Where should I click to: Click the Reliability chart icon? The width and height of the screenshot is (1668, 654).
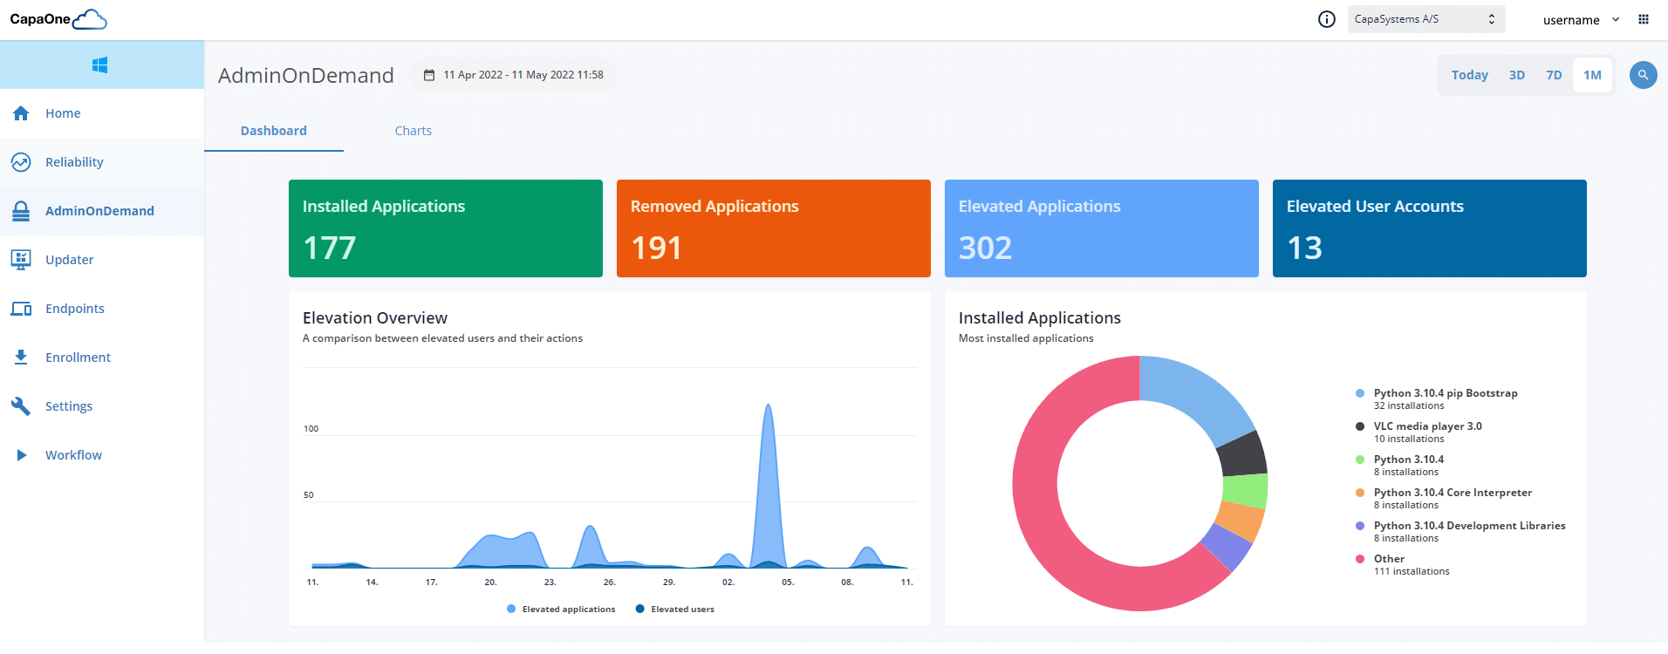(21, 162)
